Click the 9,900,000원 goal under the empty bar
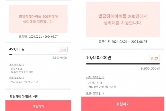 (60, 58)
